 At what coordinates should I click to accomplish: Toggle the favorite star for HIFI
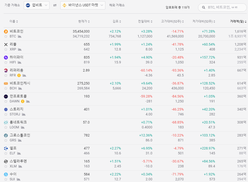pos(6,62)
